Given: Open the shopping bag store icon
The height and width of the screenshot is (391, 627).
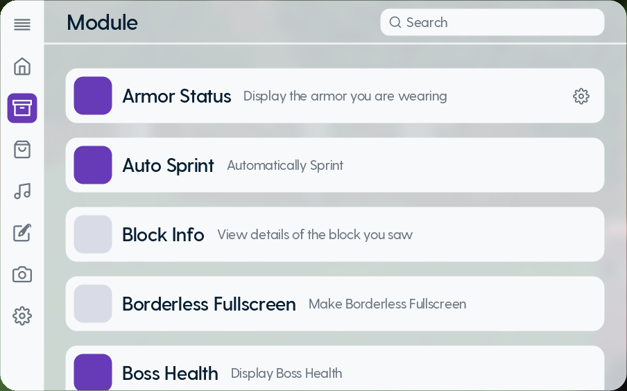Looking at the screenshot, I should [22, 150].
